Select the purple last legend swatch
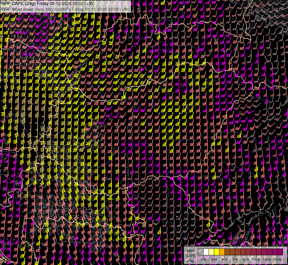 pos(280,252)
